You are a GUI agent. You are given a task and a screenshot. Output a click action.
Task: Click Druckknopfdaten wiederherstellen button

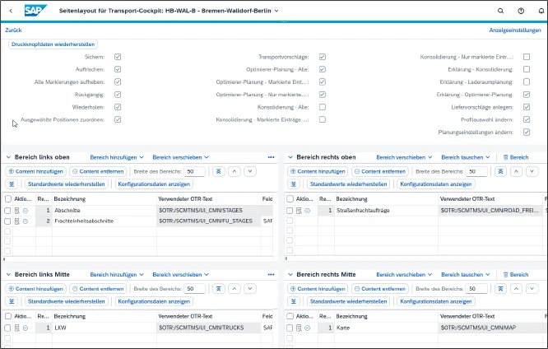pyautogui.click(x=53, y=44)
